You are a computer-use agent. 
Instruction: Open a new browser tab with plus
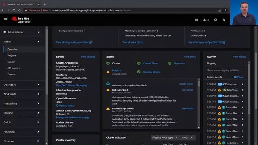tap(45, 4)
